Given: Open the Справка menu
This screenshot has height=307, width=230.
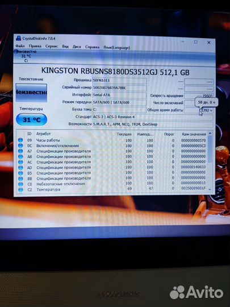Looking at the screenshot, I should (x=92, y=47).
